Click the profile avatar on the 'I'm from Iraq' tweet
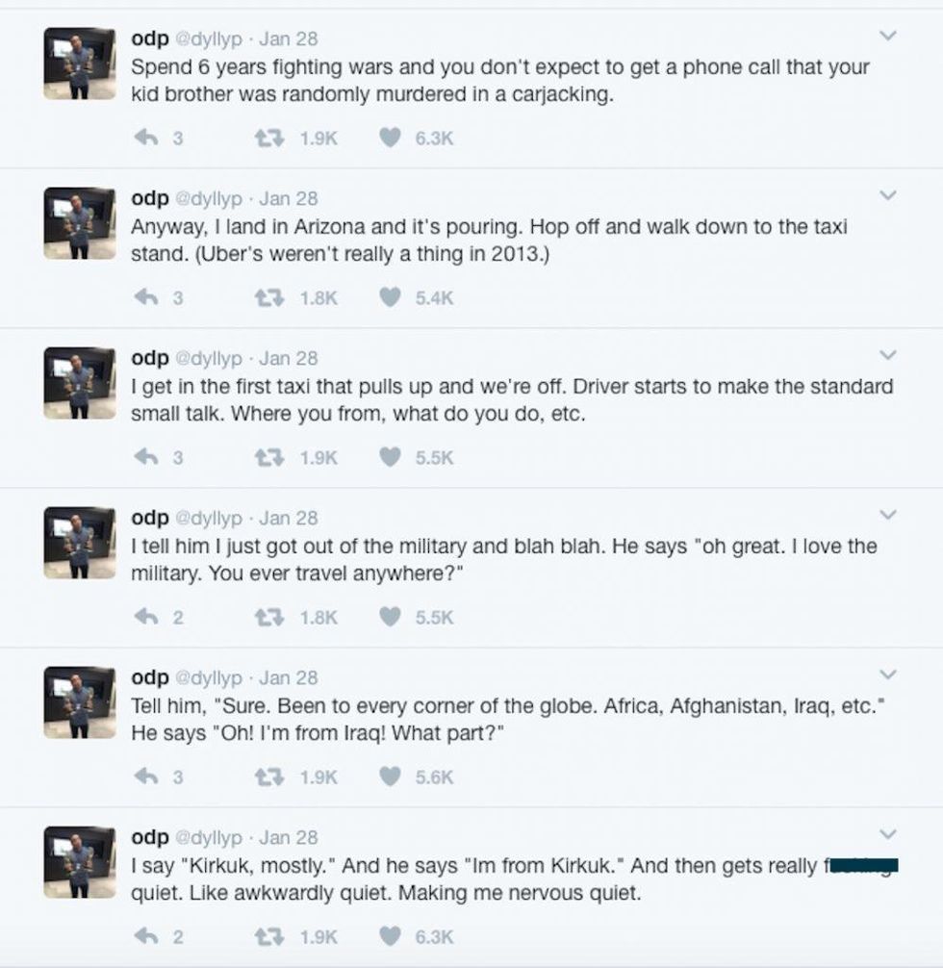 click(x=80, y=701)
